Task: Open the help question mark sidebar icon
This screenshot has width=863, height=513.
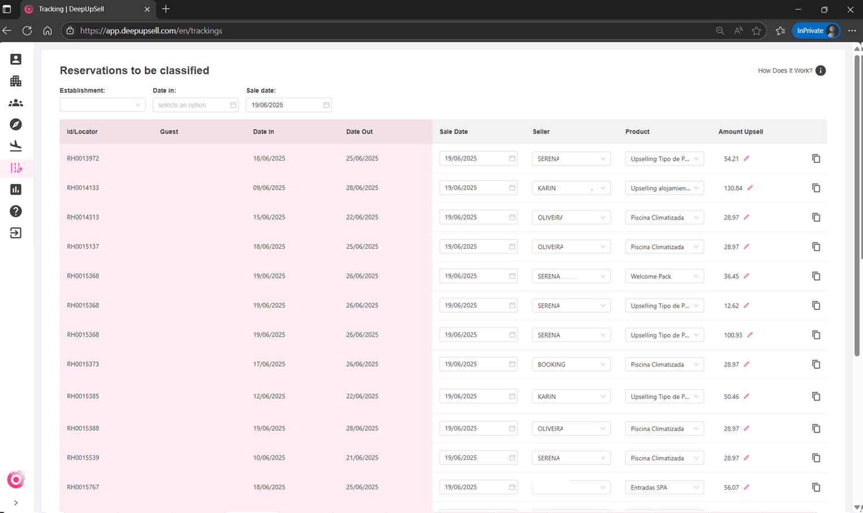Action: point(16,211)
